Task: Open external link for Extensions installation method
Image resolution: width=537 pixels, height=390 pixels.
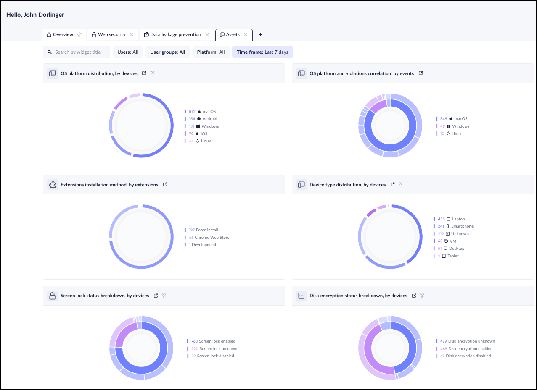Action: point(165,185)
